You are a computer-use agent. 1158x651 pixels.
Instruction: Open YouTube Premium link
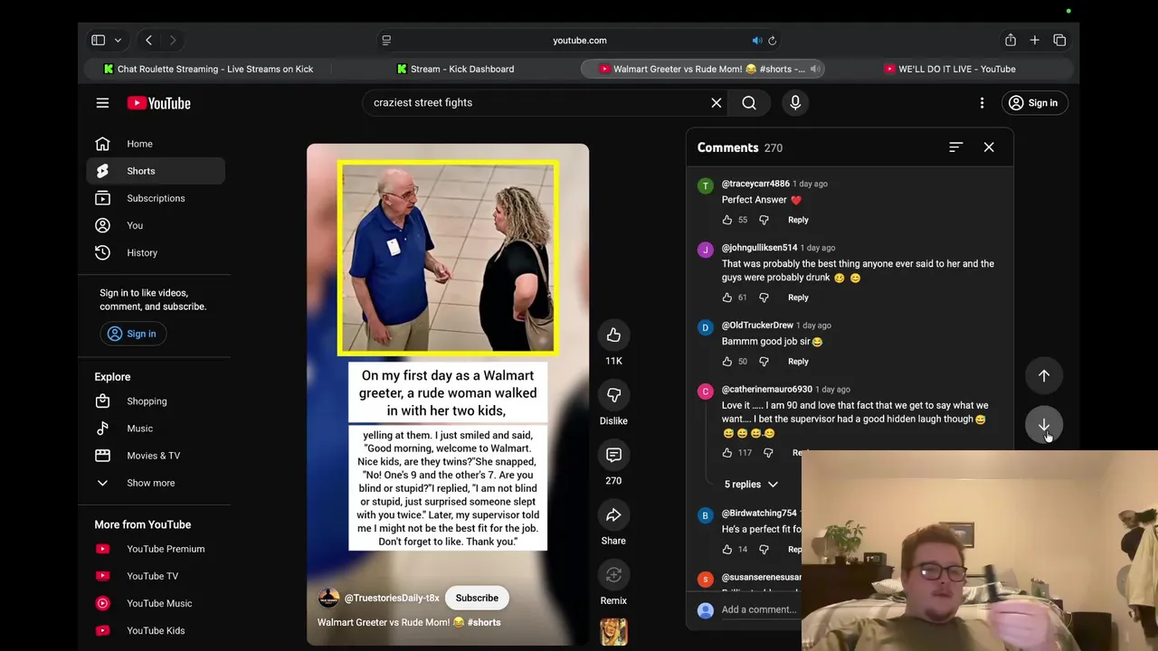coord(156,549)
